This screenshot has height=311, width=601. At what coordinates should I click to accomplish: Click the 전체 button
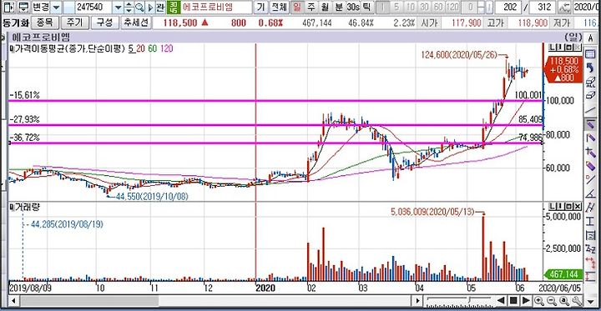279,7
